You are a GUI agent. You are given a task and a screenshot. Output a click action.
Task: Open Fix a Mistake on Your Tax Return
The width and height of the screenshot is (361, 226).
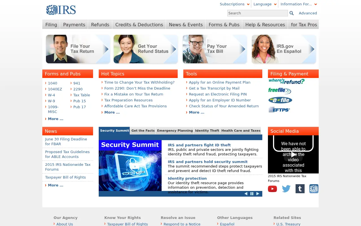coord(134,94)
